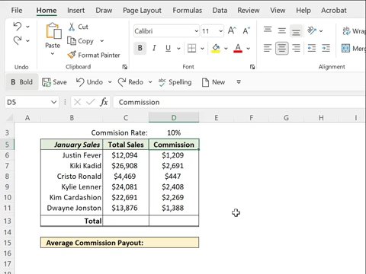Increase font size with larger A icon

(232, 30)
